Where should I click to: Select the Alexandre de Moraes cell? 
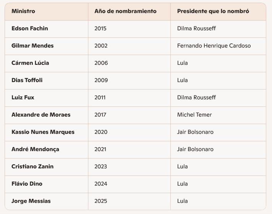pos(41,115)
